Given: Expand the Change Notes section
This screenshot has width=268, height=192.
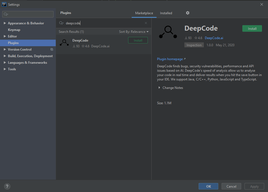Looking at the screenshot, I should pyautogui.click(x=159, y=88).
